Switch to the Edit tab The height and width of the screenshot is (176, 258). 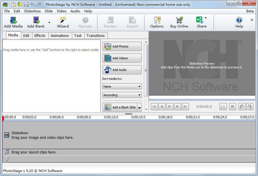[26, 36]
